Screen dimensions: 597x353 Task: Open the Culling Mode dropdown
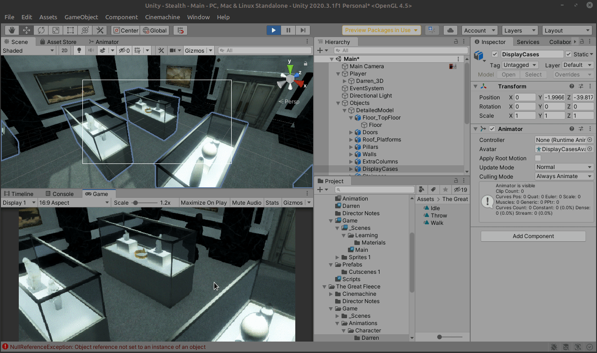pyautogui.click(x=564, y=176)
